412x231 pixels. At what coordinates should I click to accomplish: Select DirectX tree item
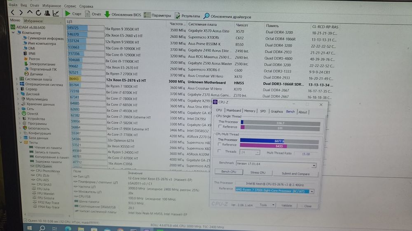tap(30, 114)
